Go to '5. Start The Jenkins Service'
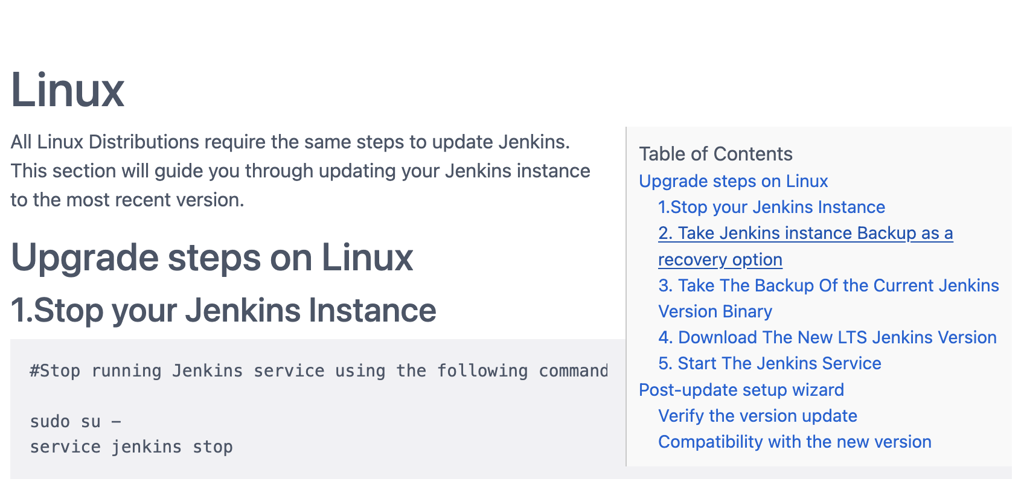Image resolution: width=1024 pixels, height=502 pixels. click(769, 363)
